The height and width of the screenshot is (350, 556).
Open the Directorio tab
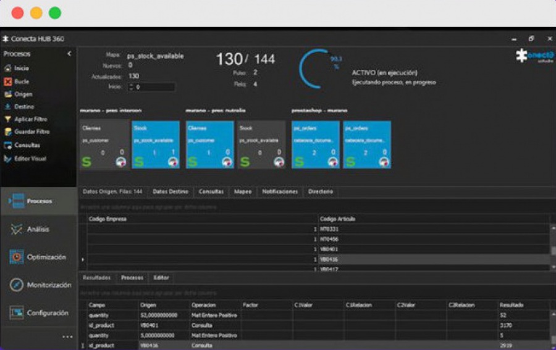[320, 191]
